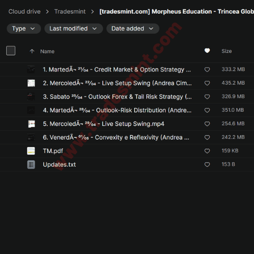Open the Last modified filter dropdown
Screen dimensions: 254x254
(74, 28)
